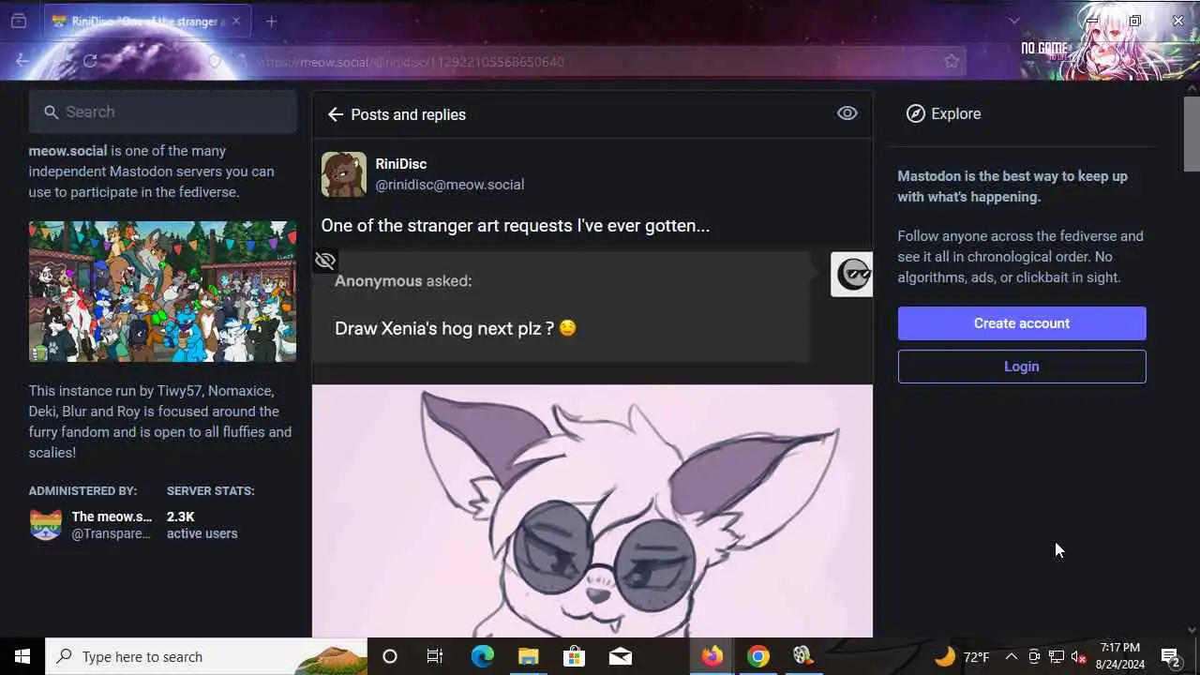
Task: Click into the Mastodon Search field
Action: pos(163,112)
